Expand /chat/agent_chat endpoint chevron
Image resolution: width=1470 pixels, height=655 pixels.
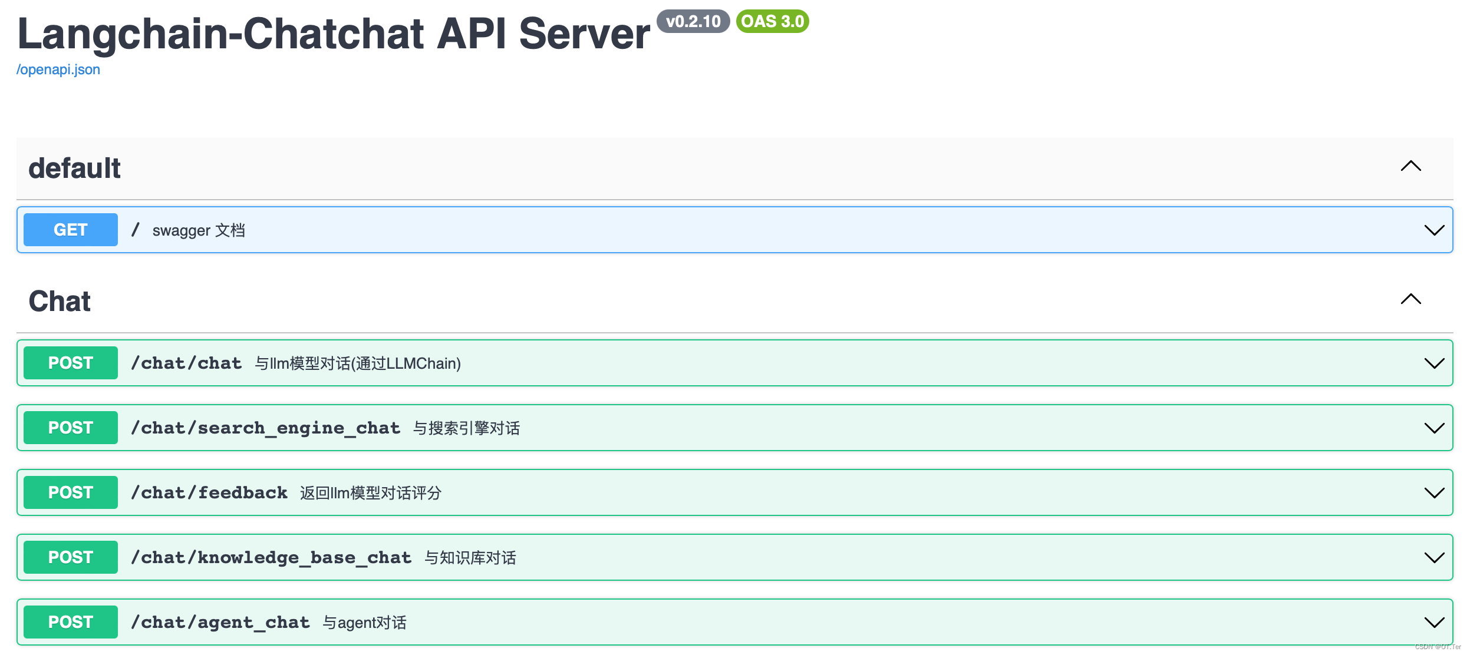click(x=1433, y=623)
